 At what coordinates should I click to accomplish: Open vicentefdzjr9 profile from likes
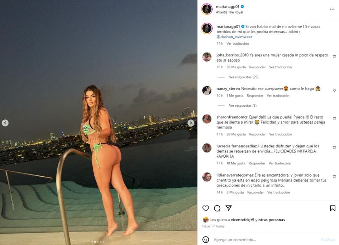coord(242,220)
